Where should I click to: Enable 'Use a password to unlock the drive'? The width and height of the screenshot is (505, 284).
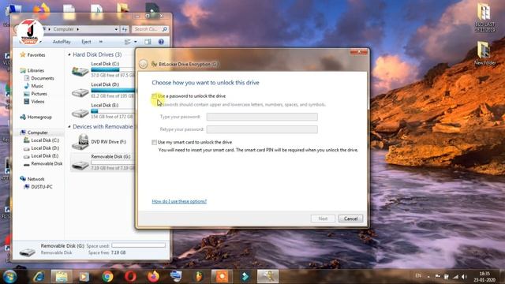click(155, 96)
